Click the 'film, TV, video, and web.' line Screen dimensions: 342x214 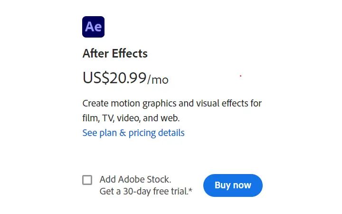131,118
